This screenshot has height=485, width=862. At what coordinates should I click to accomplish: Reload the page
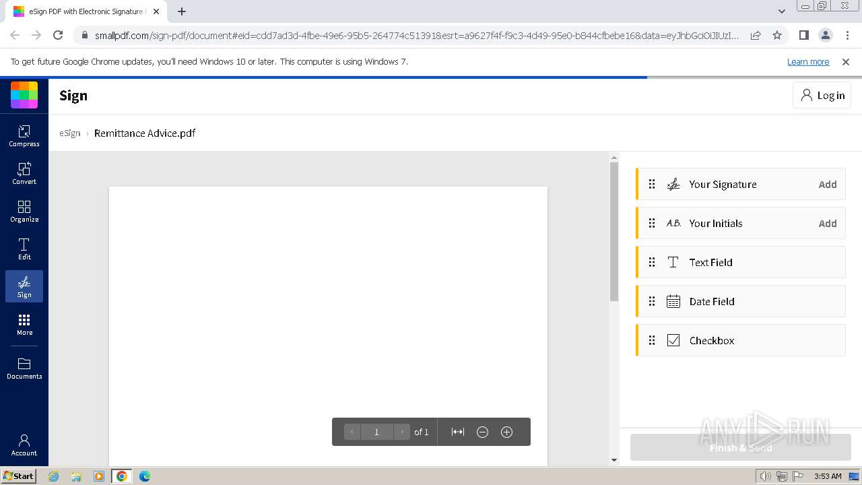pos(58,35)
